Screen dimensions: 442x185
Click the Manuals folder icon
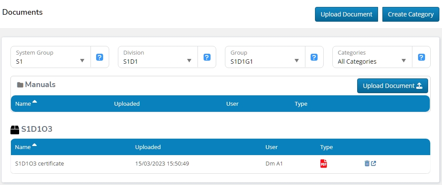click(20, 85)
